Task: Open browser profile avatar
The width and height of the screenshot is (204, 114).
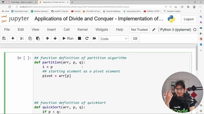Action: [194, 7]
